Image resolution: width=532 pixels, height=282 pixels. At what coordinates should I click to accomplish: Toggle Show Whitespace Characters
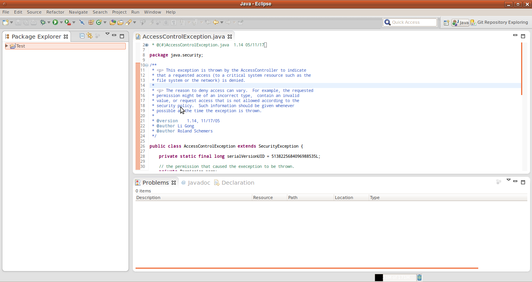tap(174, 22)
